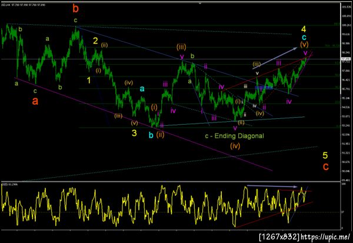353x243 pixels.
Task: Click the symbol and OHLC header text
Action: [x=24, y=5]
